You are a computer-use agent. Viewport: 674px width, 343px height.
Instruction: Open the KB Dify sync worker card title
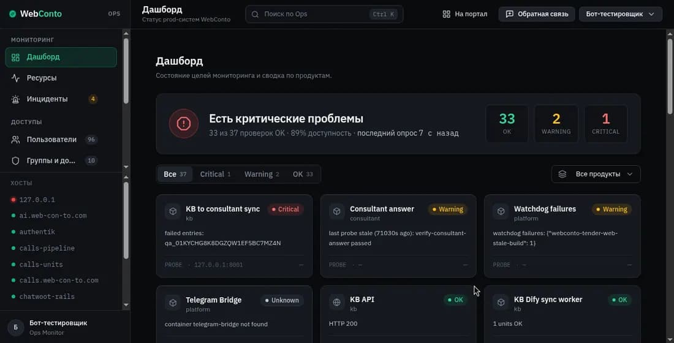pyautogui.click(x=548, y=300)
